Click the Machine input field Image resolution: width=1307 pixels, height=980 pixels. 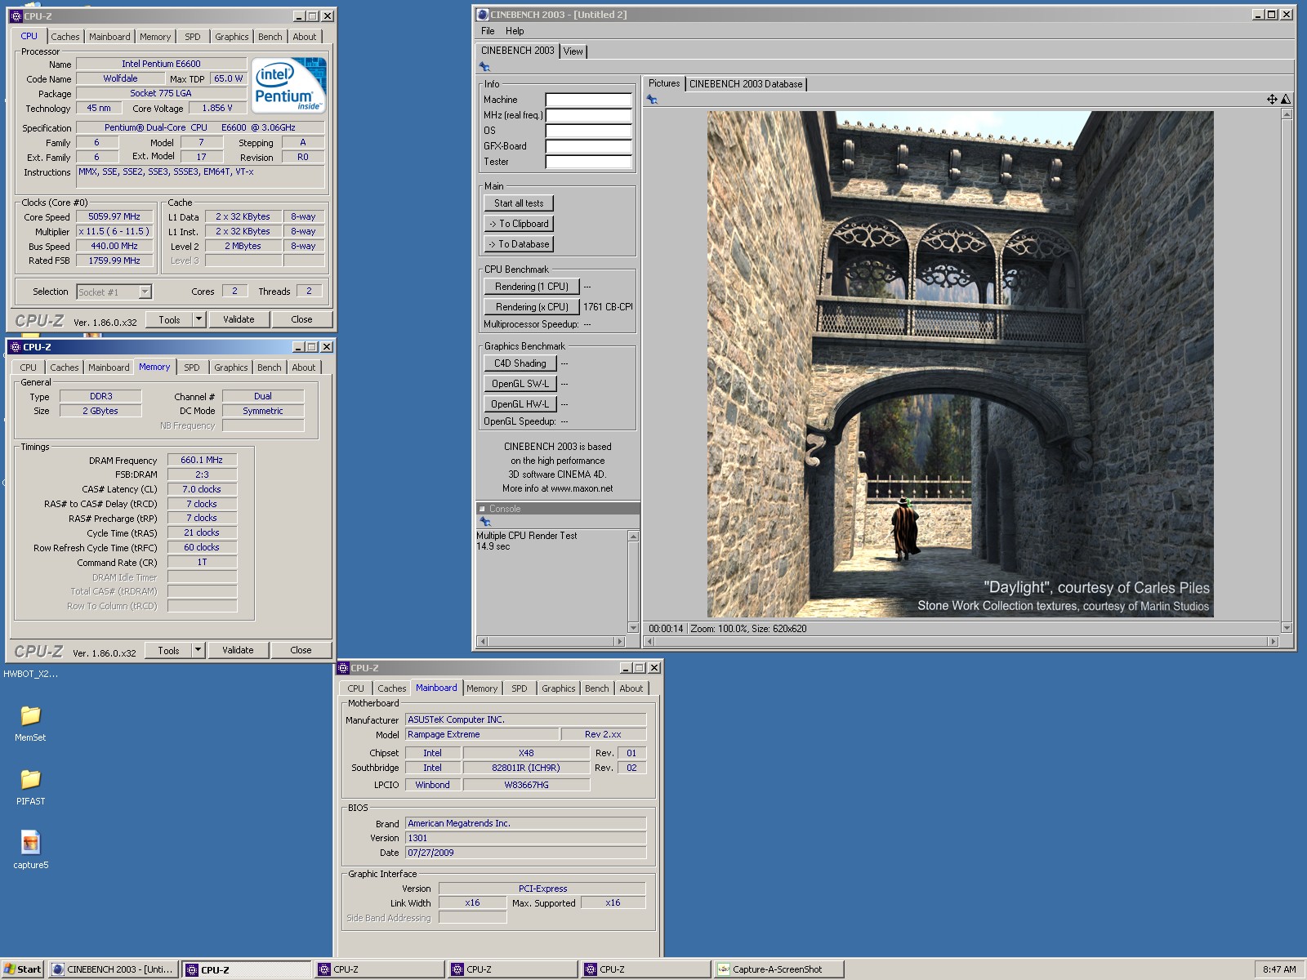pyautogui.click(x=589, y=100)
